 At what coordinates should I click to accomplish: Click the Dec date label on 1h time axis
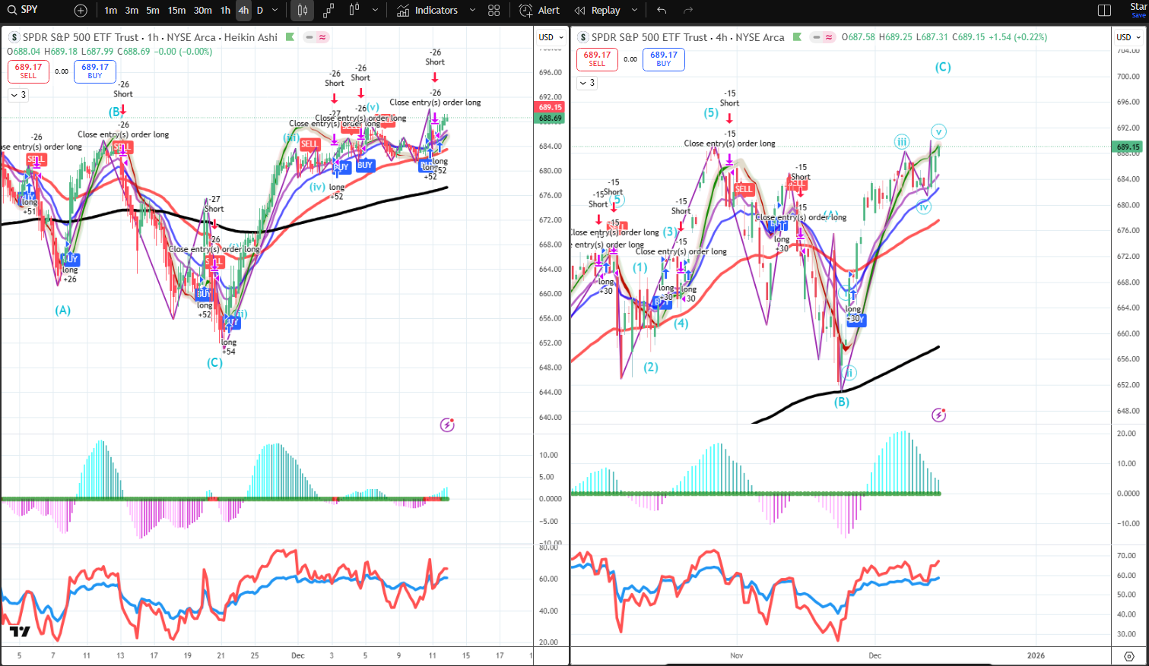298,655
